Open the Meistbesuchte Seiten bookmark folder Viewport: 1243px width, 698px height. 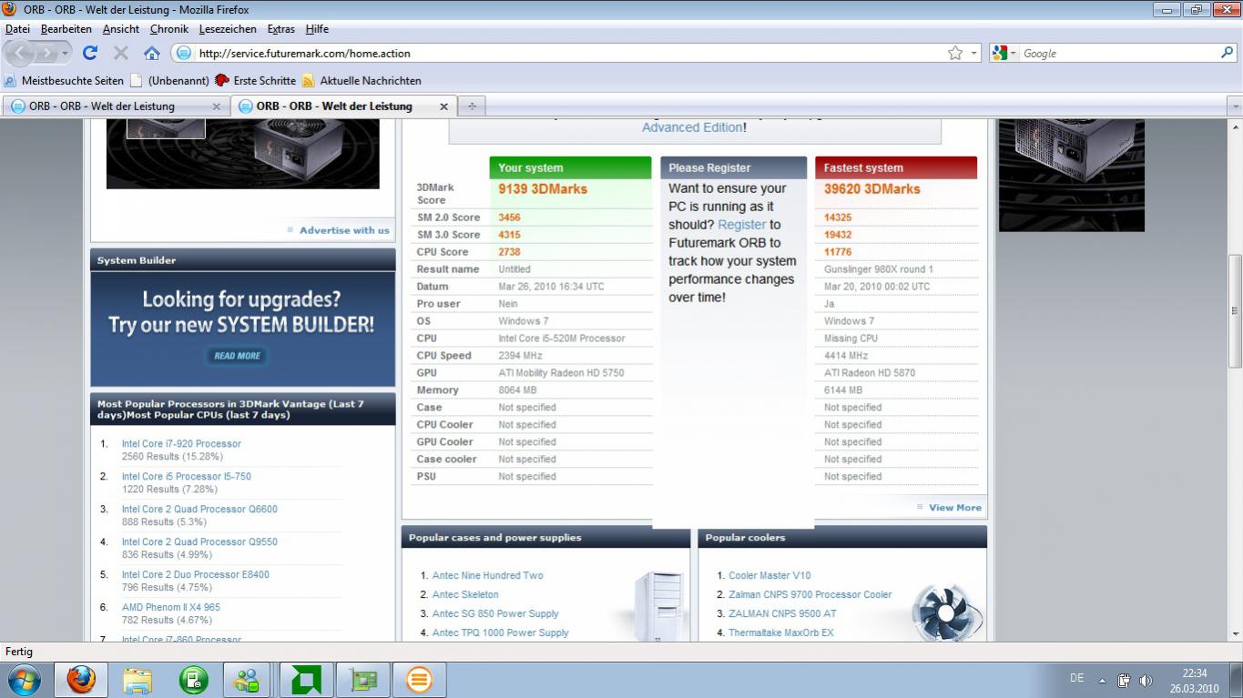(64, 80)
